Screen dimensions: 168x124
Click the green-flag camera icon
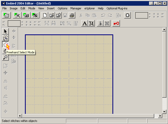(26, 15)
